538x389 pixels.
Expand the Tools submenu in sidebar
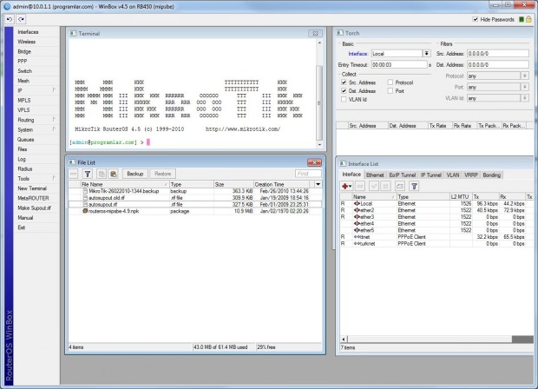(x=54, y=178)
